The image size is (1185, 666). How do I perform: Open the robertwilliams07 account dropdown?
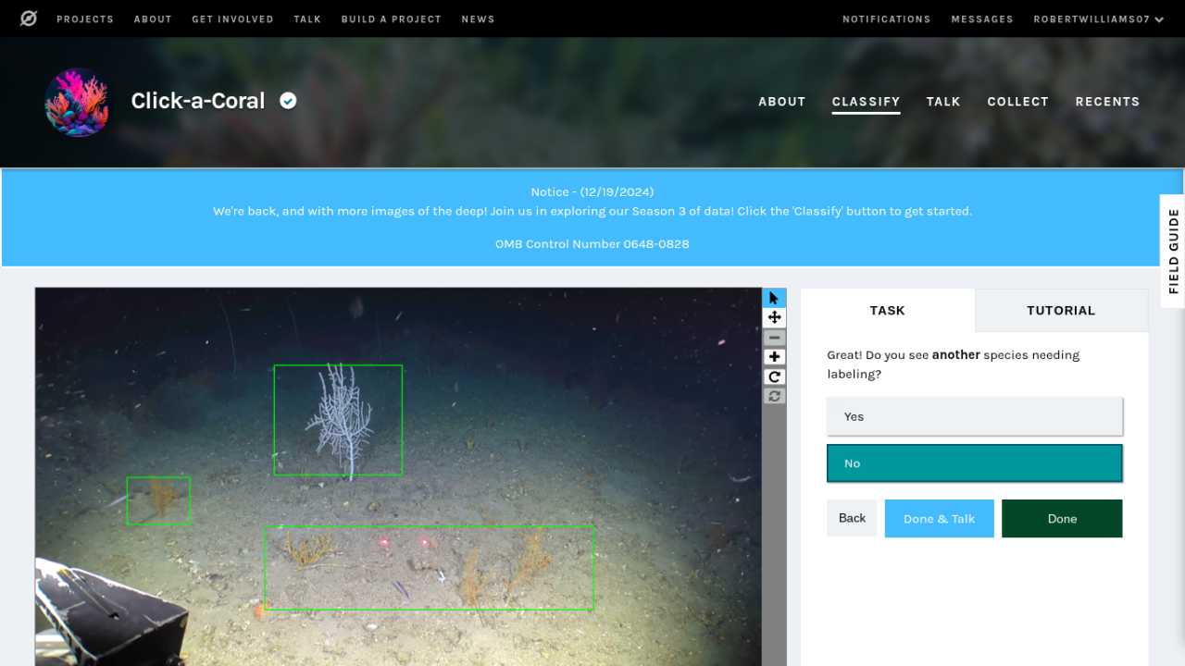[x=1099, y=18]
